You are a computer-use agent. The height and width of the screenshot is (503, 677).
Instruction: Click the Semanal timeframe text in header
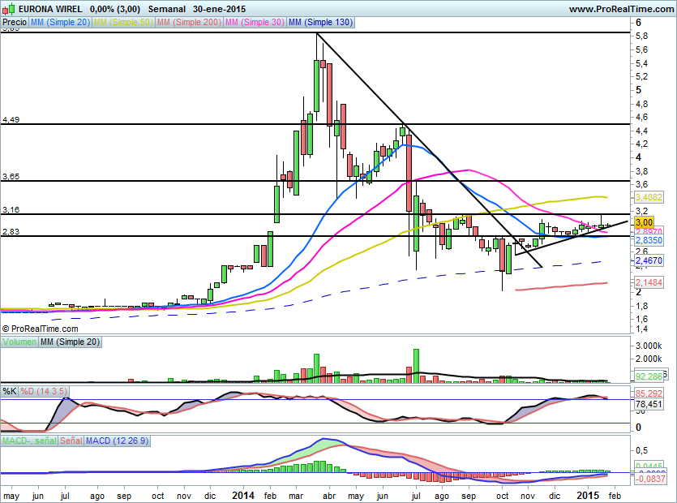[x=167, y=9]
